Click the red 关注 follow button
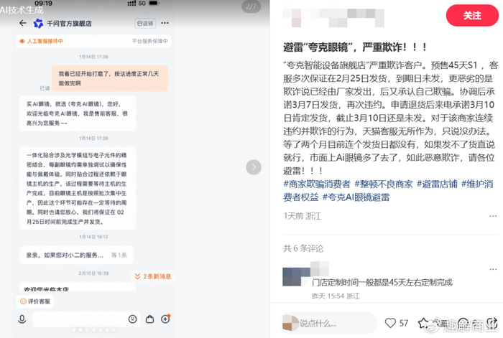 (x=472, y=15)
